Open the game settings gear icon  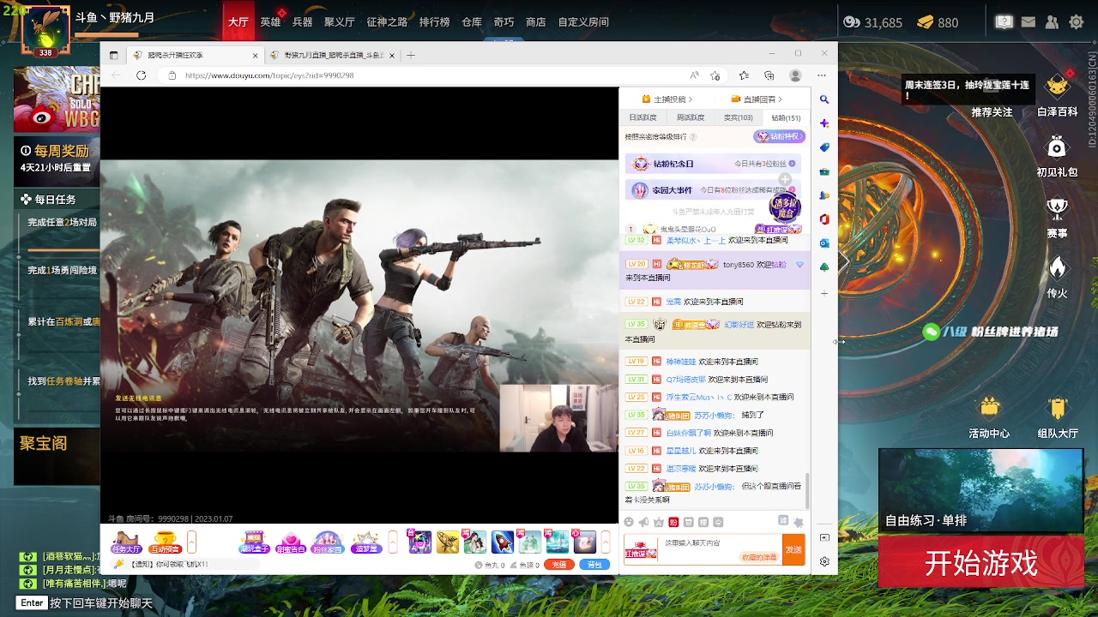[1077, 22]
